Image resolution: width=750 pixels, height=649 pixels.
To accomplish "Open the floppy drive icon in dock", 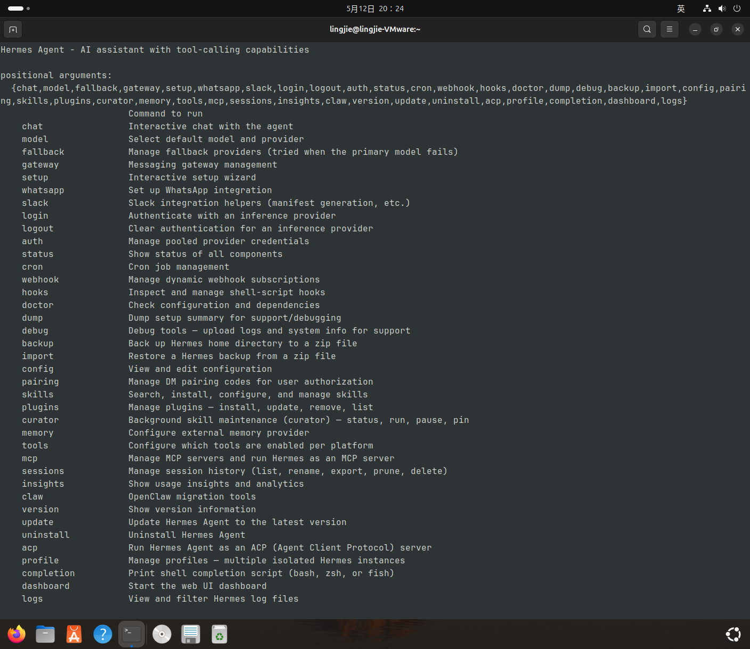I will [191, 634].
